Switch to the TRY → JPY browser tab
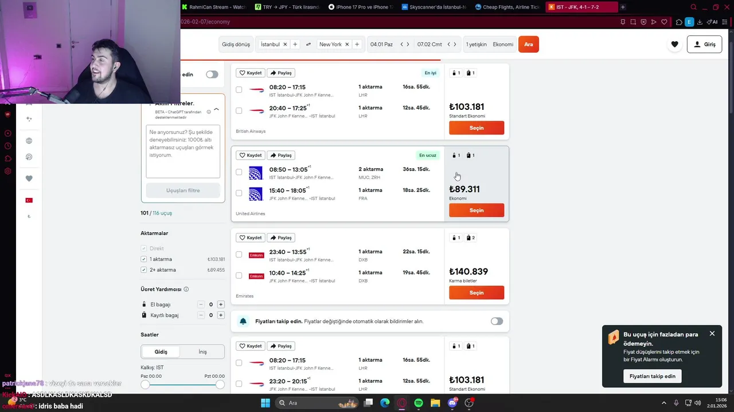The width and height of the screenshot is (734, 412). (x=287, y=7)
